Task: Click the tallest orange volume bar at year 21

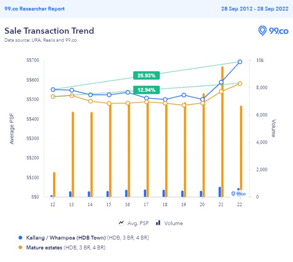Action: coord(222,132)
